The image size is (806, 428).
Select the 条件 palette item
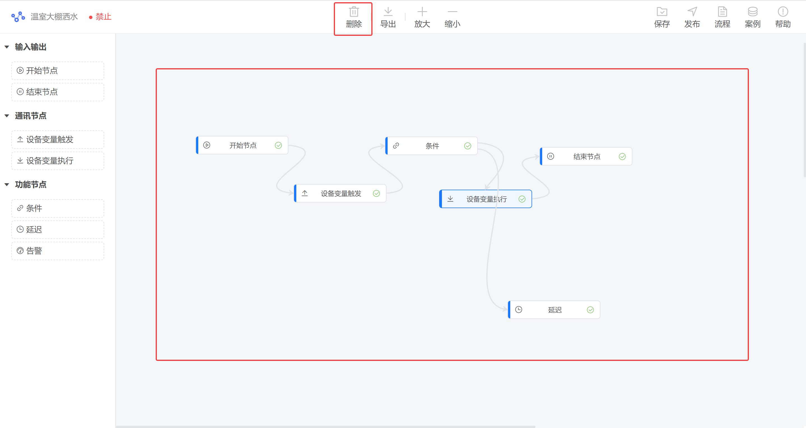tap(58, 208)
